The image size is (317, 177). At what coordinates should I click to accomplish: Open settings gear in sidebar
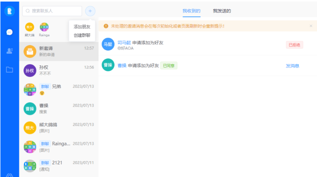pos(9,175)
